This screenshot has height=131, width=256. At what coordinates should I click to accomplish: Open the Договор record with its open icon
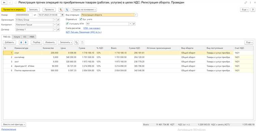click(x=58, y=30)
